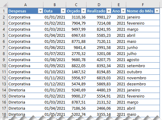
Task: Click Ano cell 2021 in row 5
Action: click(x=119, y=35)
